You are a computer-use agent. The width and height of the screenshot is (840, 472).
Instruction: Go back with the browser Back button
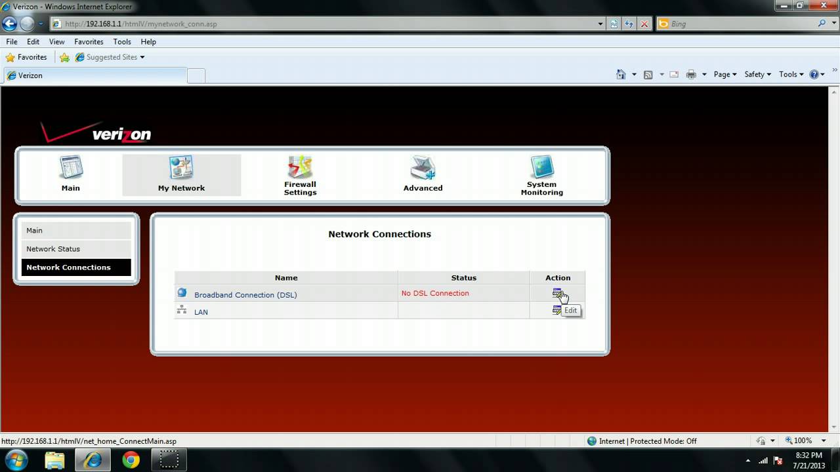tap(9, 24)
